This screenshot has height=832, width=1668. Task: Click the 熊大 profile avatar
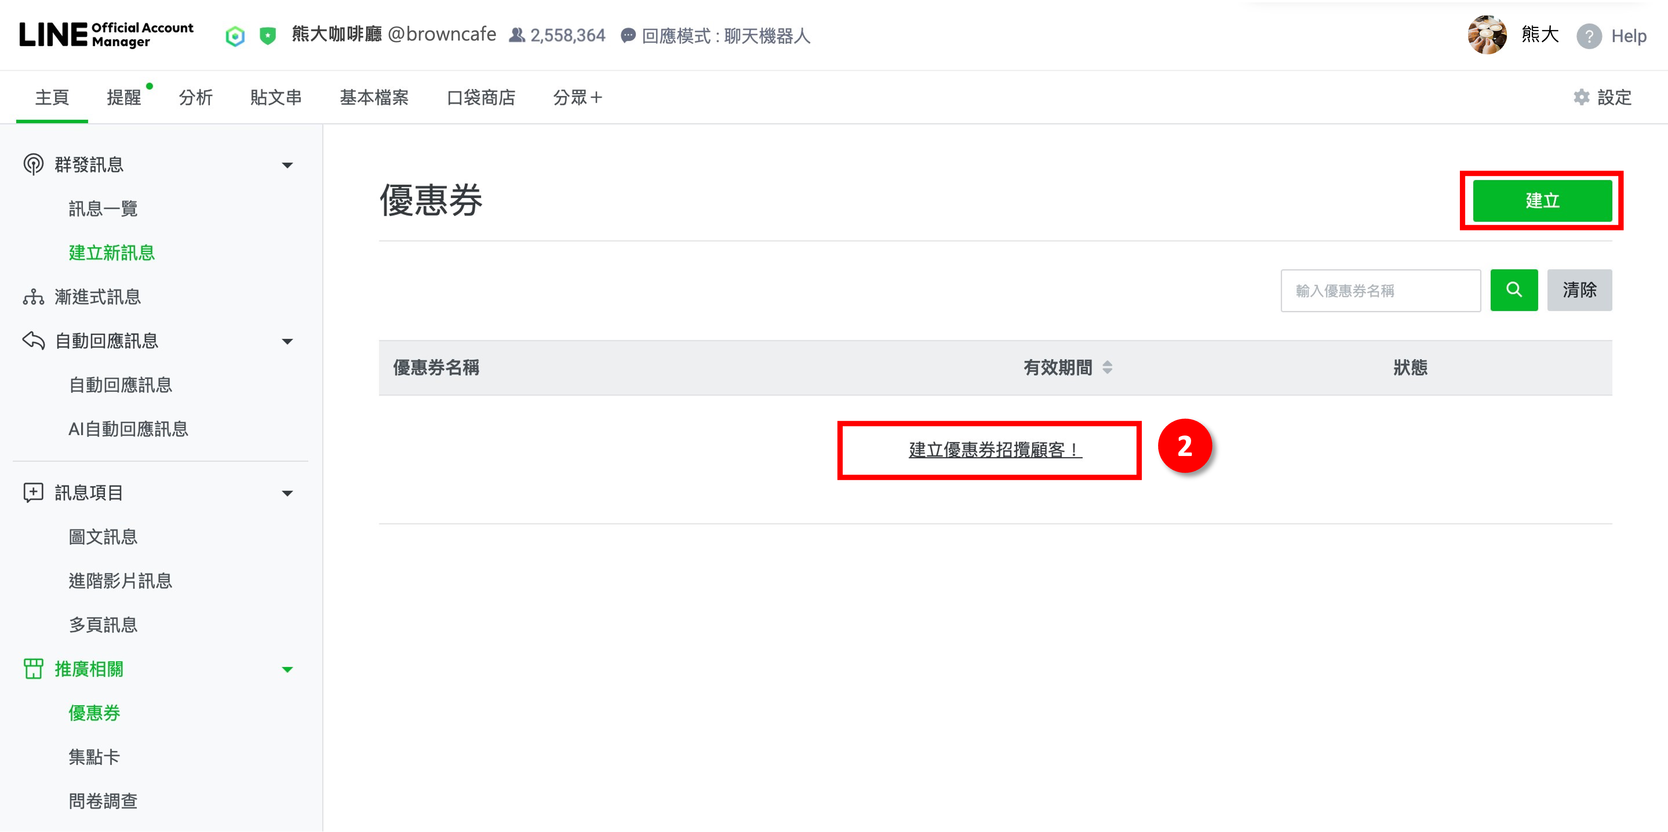[x=1487, y=35]
